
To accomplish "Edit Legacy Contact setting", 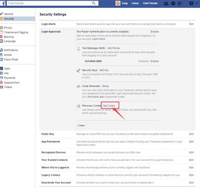I will [191, 175].
